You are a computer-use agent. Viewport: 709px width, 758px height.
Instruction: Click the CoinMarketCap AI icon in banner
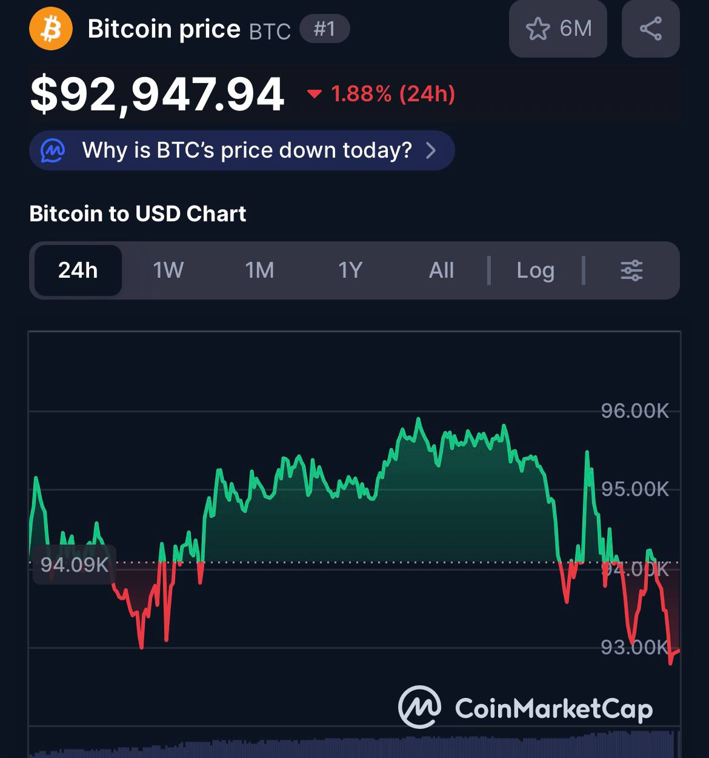(x=53, y=150)
